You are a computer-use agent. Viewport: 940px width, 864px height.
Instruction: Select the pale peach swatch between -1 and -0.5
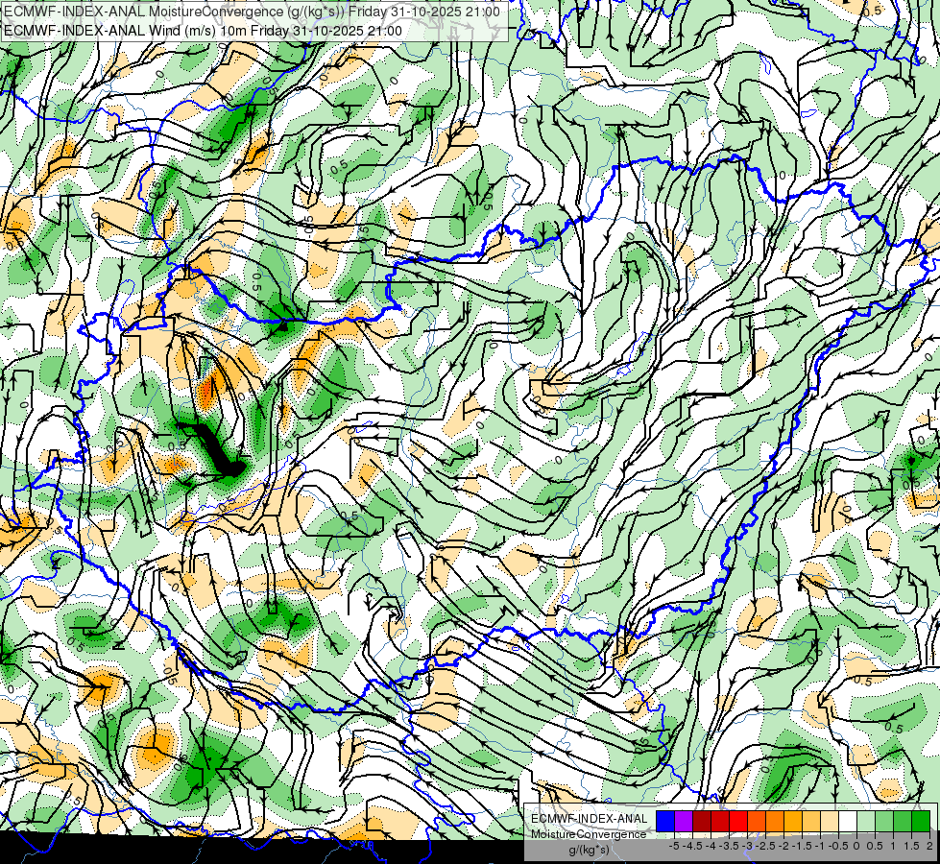(x=830, y=821)
